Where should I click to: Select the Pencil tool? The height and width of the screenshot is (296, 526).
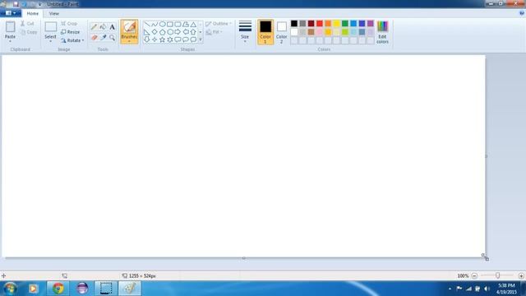coord(95,27)
